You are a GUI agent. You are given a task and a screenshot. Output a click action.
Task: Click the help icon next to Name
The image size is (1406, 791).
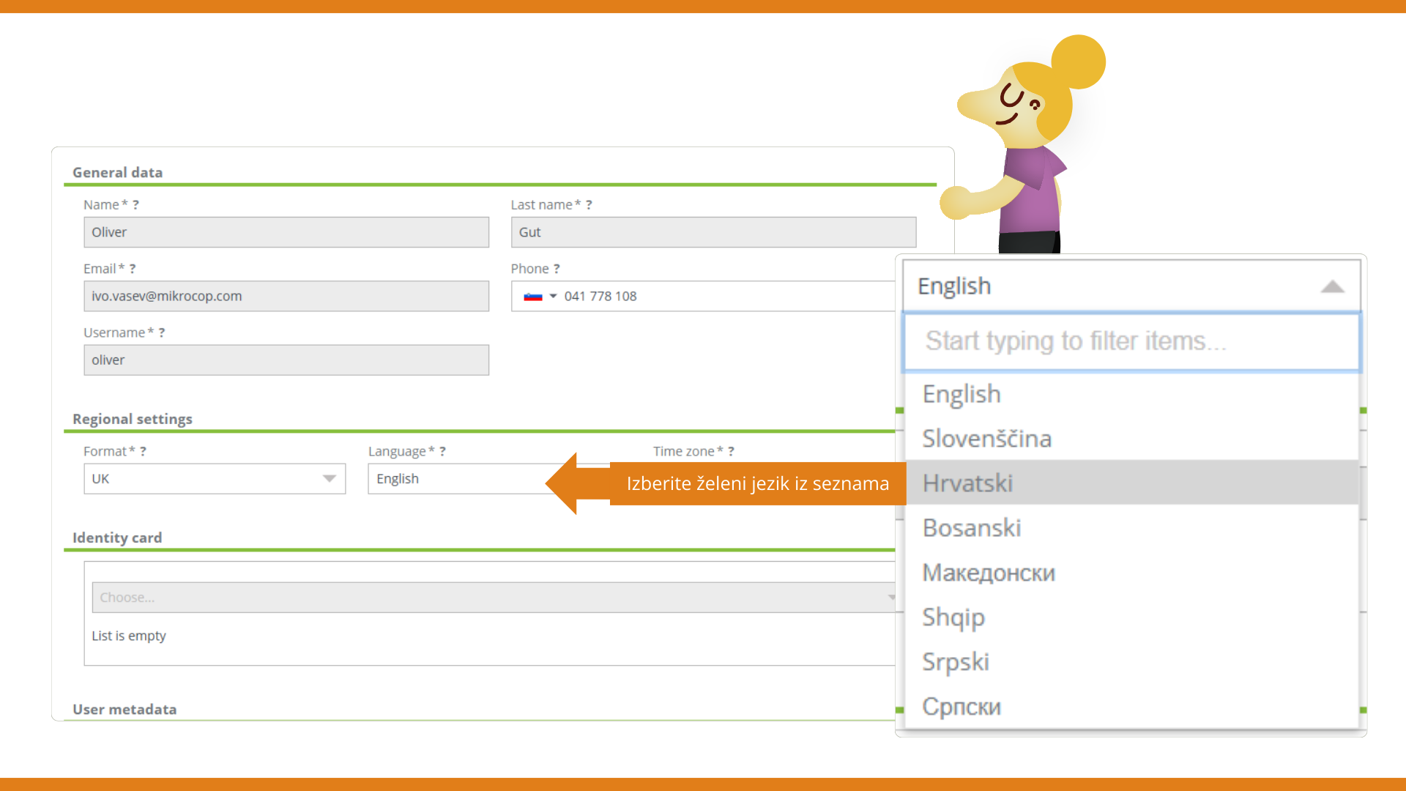[x=135, y=205]
